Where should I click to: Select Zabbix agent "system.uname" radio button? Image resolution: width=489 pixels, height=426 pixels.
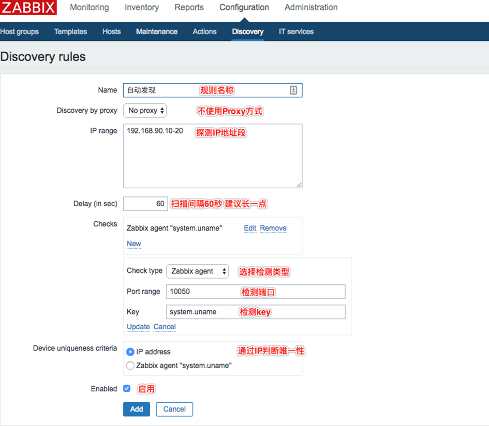click(130, 366)
